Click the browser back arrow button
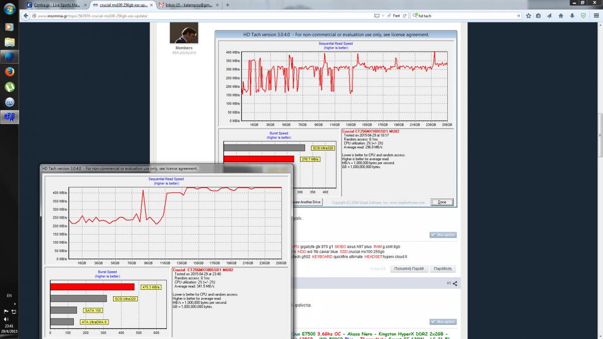603x339 pixels. (27, 16)
